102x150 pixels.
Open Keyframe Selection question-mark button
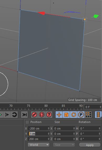tap(49, 115)
